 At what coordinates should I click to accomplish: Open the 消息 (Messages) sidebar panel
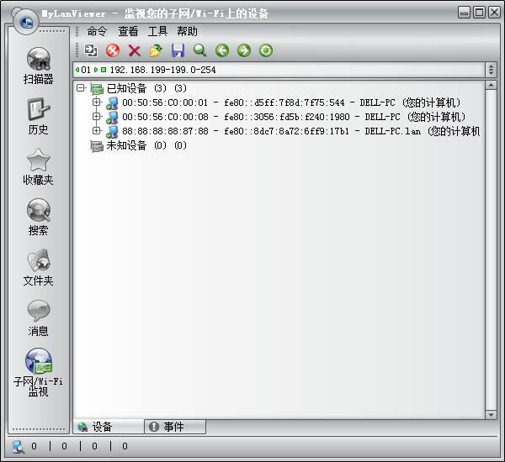[x=38, y=318]
